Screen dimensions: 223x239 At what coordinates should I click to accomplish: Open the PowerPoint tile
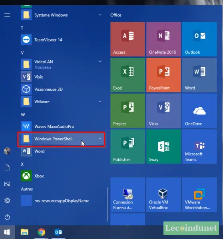click(x=163, y=75)
